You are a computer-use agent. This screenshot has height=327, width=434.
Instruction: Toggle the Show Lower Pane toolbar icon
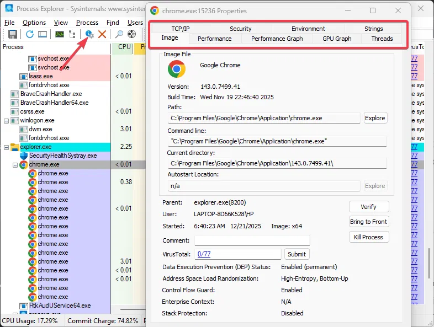tap(43, 34)
